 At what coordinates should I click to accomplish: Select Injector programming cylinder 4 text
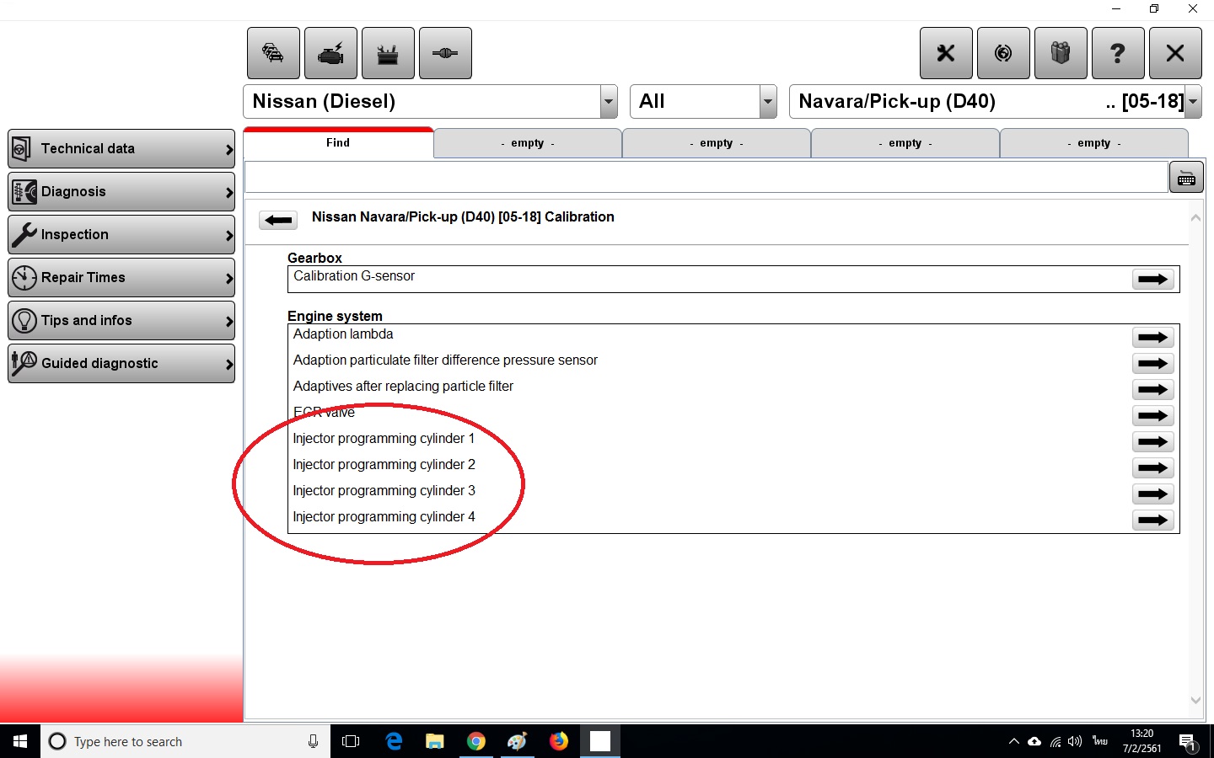384,517
